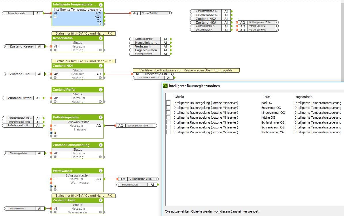Screen dimensions: 344x216
Task: Click info icon on Kesselstatus block header
Action: coord(101,38)
